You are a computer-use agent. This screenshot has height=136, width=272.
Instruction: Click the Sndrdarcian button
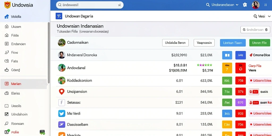point(255,30)
